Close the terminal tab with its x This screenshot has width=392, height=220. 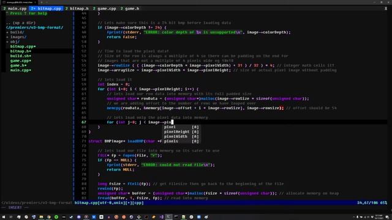[36, 2]
